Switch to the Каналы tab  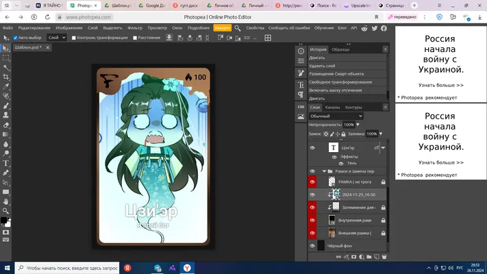tap(332, 108)
